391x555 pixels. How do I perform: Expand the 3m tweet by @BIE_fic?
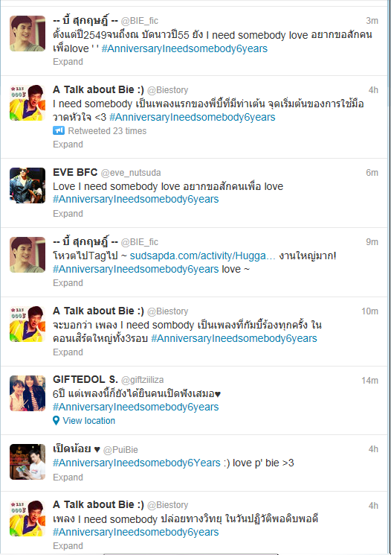(68, 62)
